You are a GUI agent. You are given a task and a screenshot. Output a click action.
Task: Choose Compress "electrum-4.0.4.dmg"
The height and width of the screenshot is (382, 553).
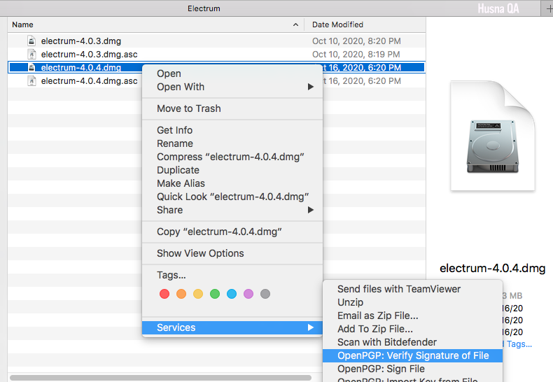(x=231, y=157)
